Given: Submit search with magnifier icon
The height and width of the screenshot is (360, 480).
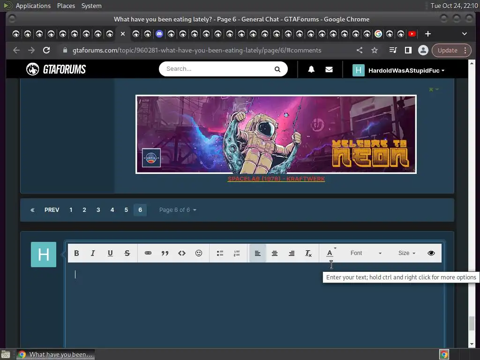Looking at the screenshot, I should pos(277,69).
